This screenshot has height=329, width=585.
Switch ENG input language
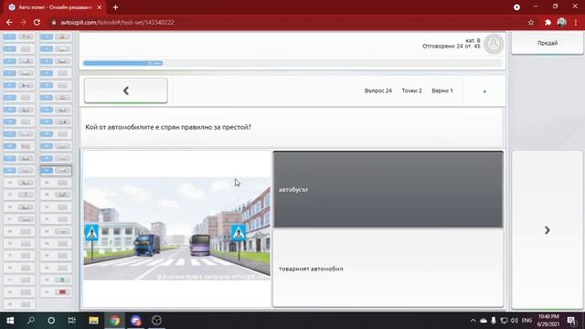point(526,321)
